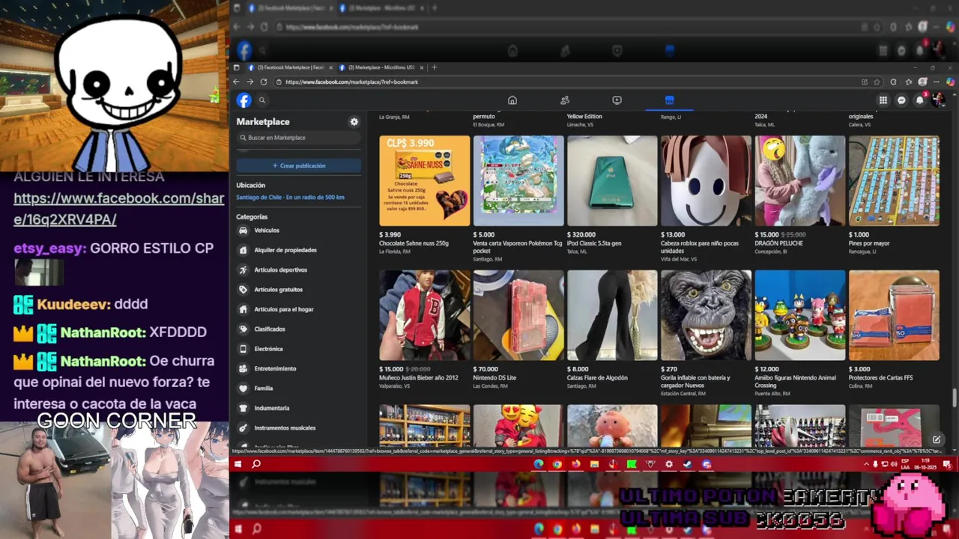Image resolution: width=959 pixels, height=539 pixels.
Task: Open Firefox from the taskbar
Action: 576,464
